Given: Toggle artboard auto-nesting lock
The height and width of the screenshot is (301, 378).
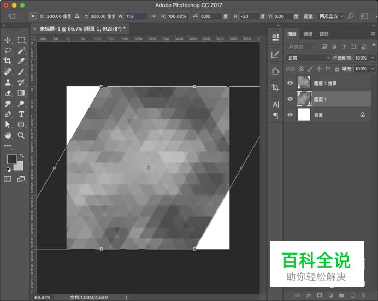Looking at the screenshot, I should [328, 69].
